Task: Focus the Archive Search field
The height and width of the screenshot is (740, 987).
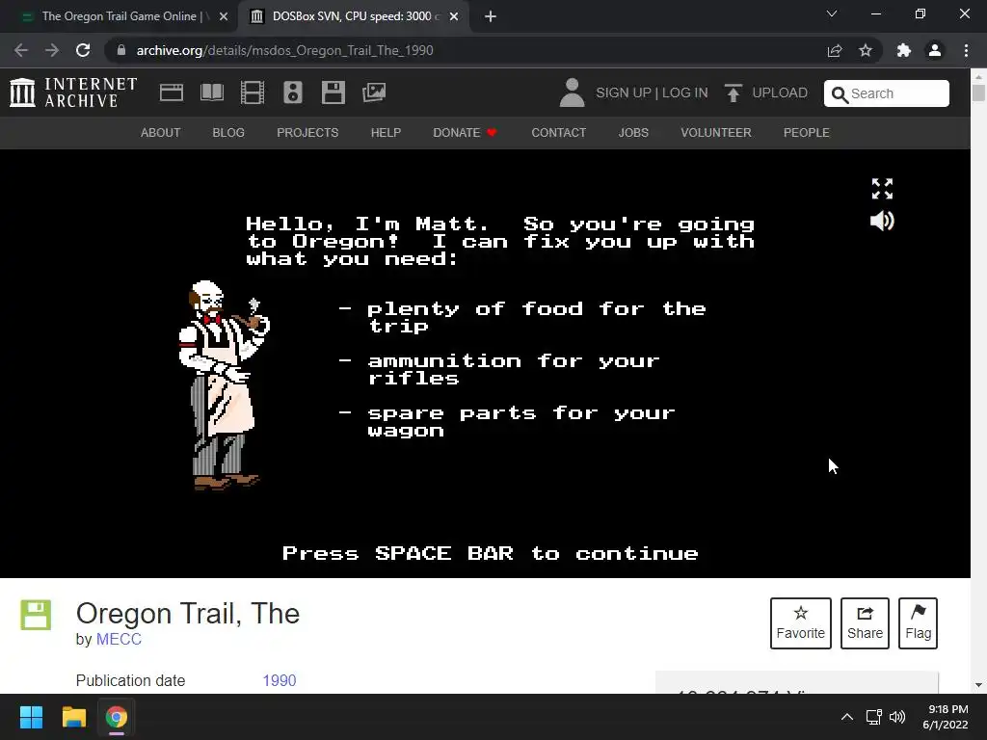Action: 887,93
